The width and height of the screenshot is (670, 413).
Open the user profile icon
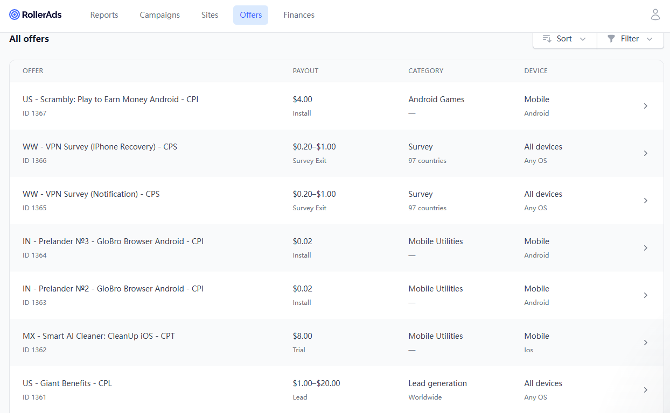[655, 15]
